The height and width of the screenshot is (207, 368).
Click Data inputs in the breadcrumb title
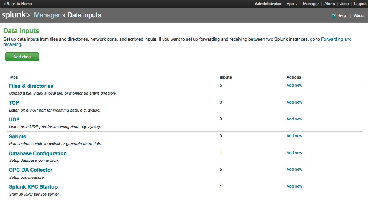pyautogui.click(x=84, y=15)
